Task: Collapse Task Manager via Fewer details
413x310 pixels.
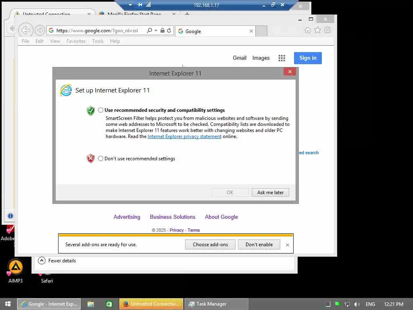Action: point(57,261)
